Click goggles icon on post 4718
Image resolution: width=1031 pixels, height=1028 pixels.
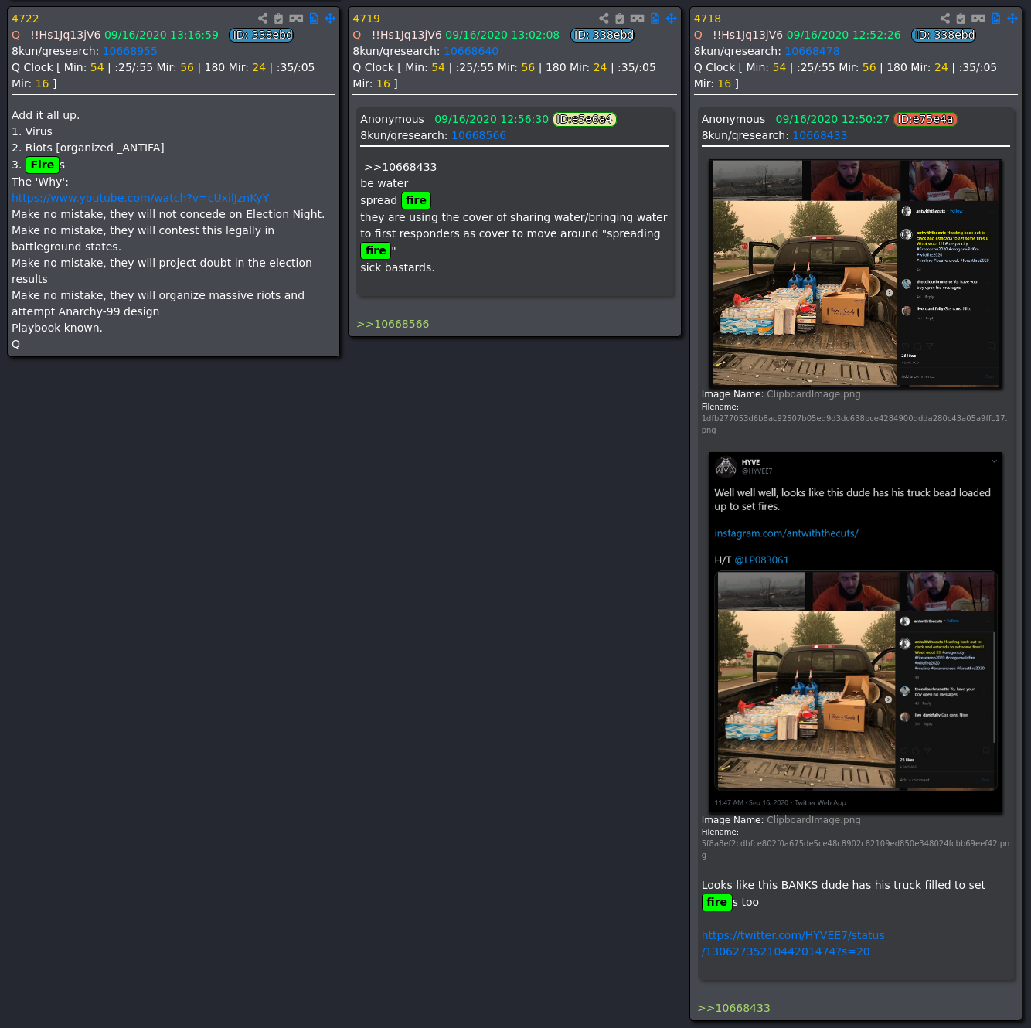click(x=978, y=19)
